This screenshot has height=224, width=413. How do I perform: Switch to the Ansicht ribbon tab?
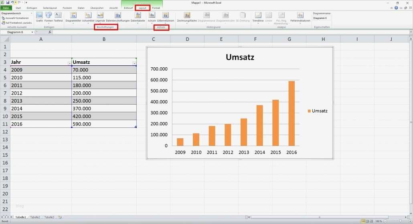point(113,8)
